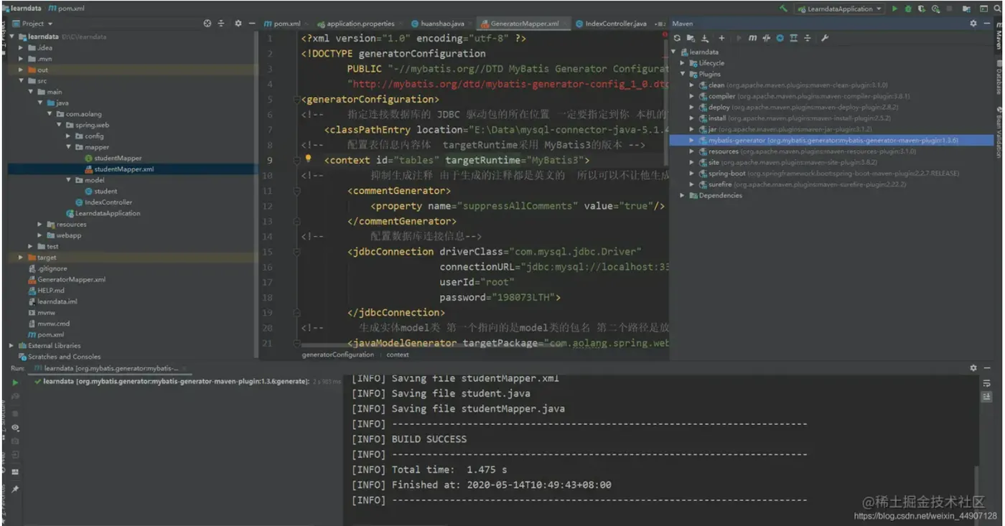
Task: Open studentMapper.xml in project tree
Action: pyautogui.click(x=123, y=169)
